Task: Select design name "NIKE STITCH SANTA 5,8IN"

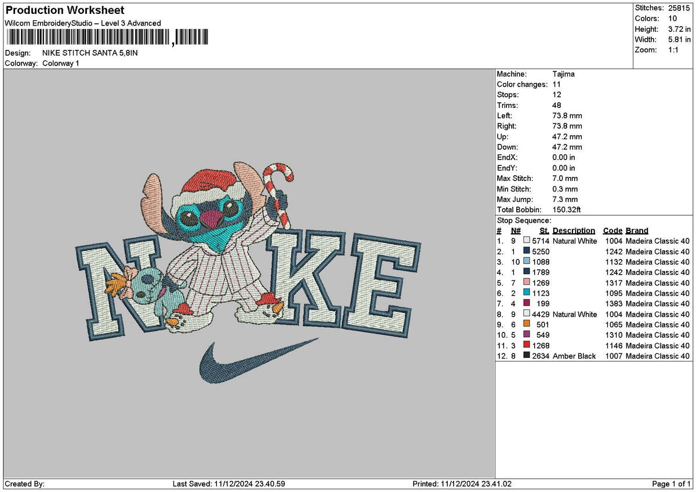Action: click(x=90, y=53)
